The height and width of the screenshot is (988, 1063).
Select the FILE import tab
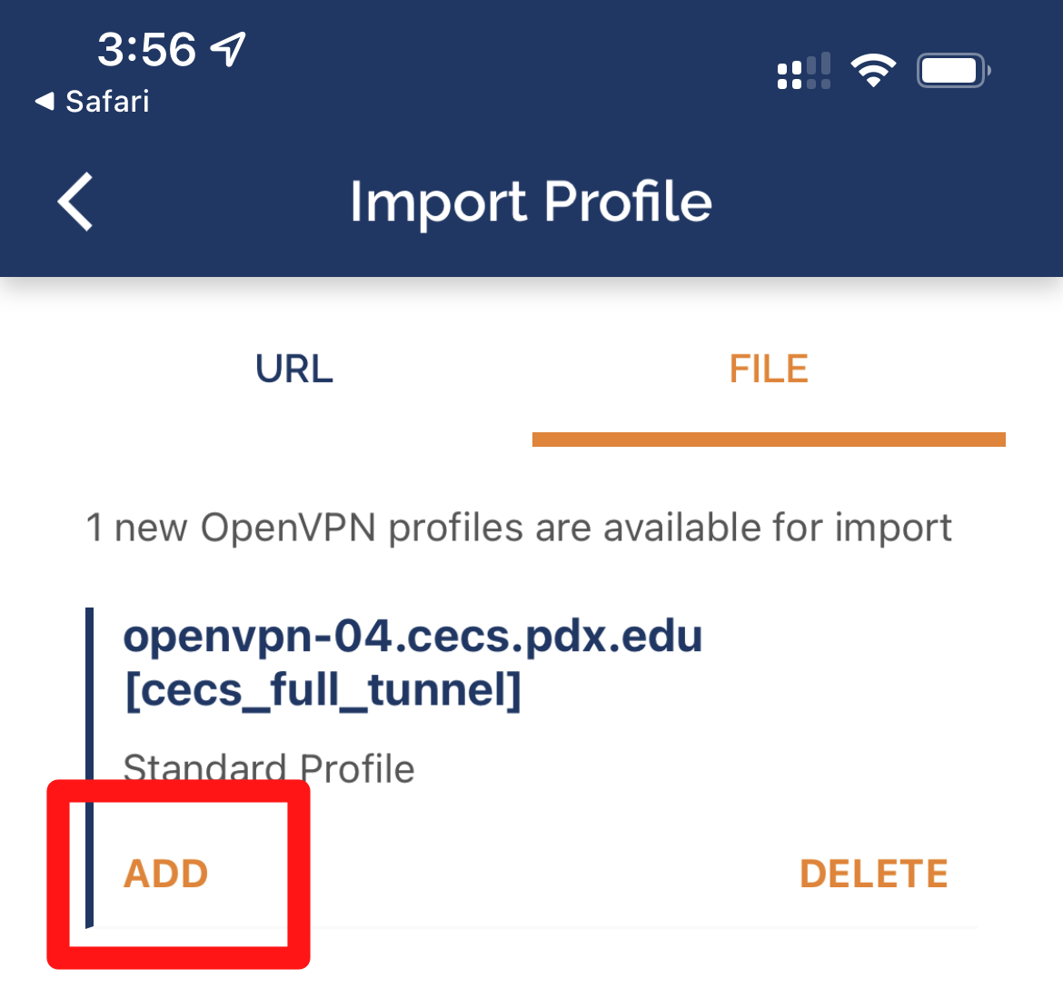click(x=768, y=369)
